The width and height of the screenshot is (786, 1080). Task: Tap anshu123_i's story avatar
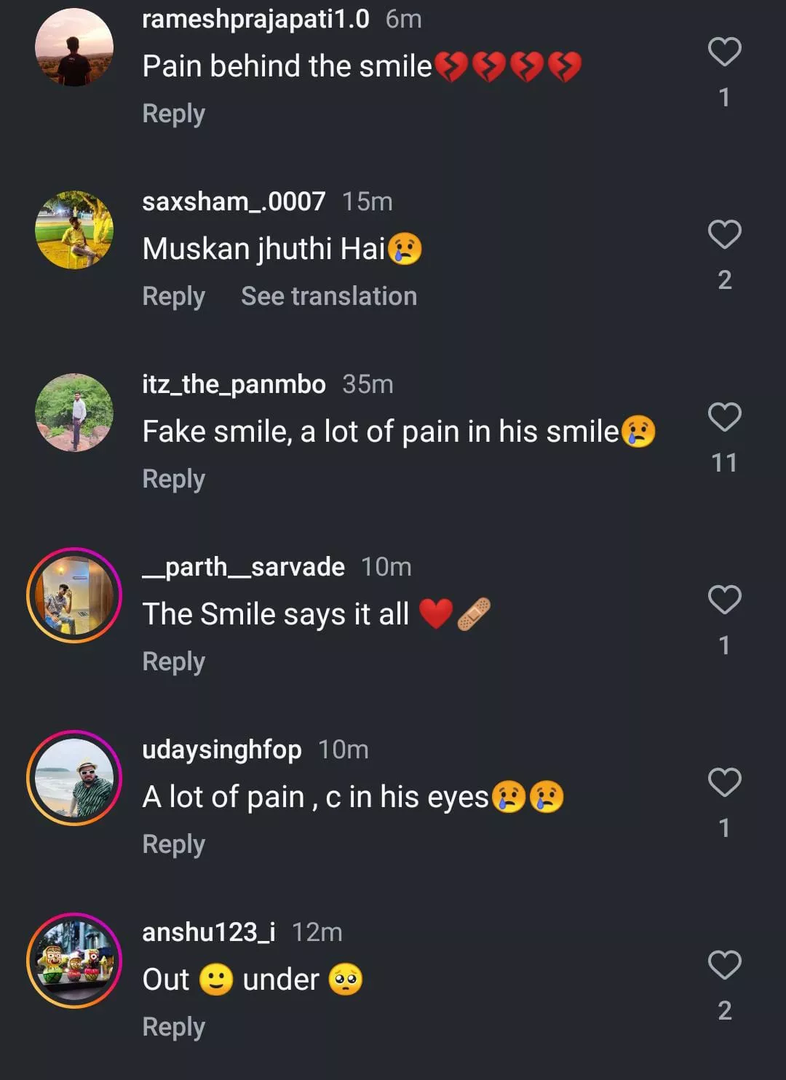tap(74, 961)
